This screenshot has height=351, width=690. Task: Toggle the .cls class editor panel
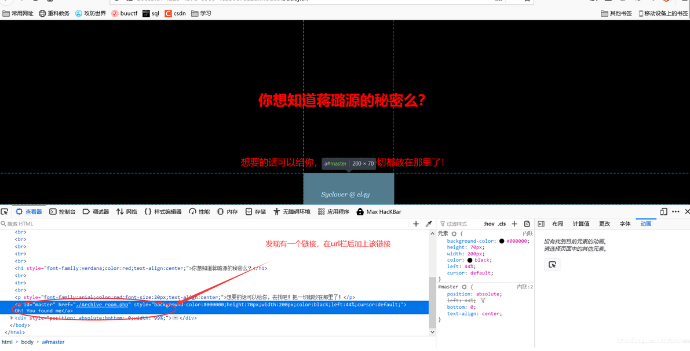pyautogui.click(x=502, y=224)
